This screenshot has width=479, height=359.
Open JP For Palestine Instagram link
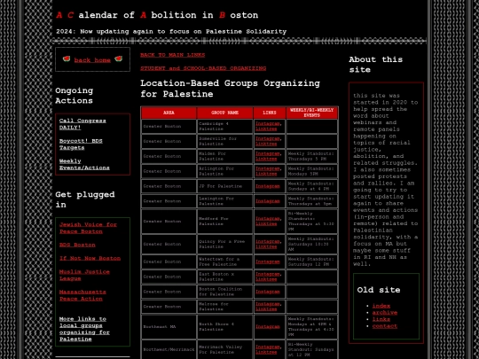click(268, 186)
